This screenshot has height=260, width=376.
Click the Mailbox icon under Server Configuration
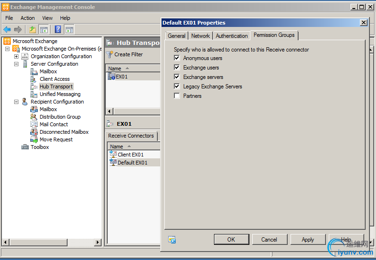[34, 71]
